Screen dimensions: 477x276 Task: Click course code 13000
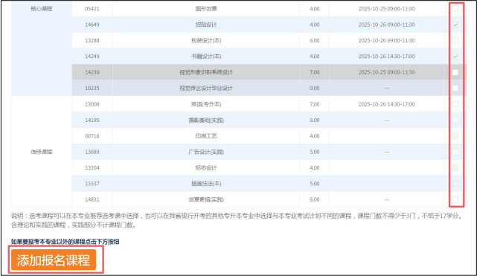(92, 104)
